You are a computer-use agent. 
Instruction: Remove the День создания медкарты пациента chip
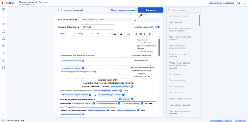[121, 91]
